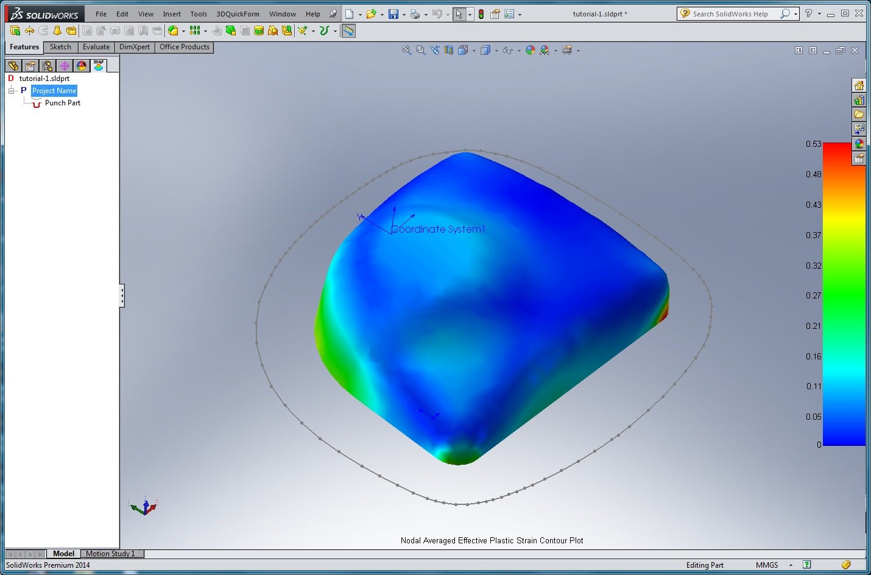The height and width of the screenshot is (575, 871).
Task: Open the 3DQuickForm menu
Action: coord(238,14)
